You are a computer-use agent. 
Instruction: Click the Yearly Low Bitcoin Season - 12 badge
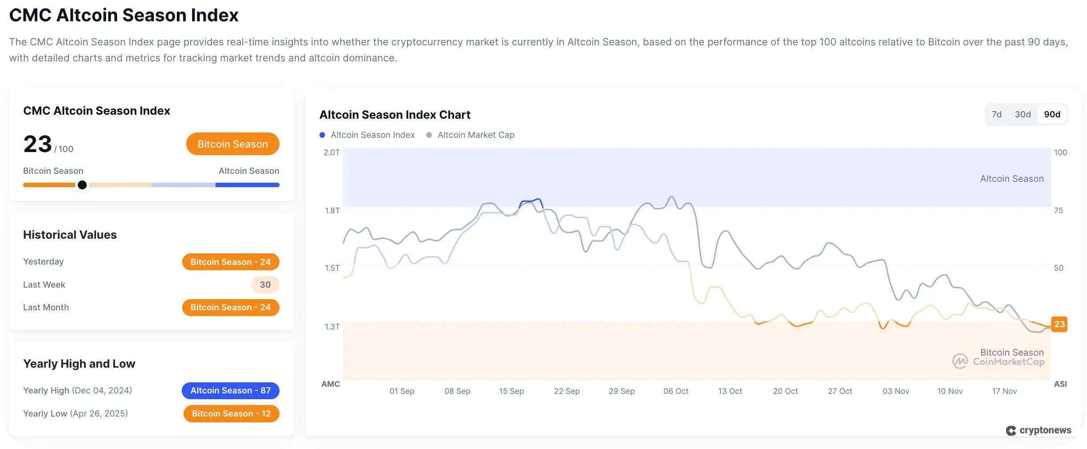[x=231, y=413]
